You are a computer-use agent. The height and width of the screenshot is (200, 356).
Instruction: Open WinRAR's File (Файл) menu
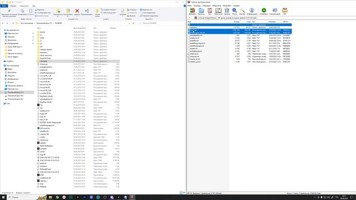pos(190,6)
